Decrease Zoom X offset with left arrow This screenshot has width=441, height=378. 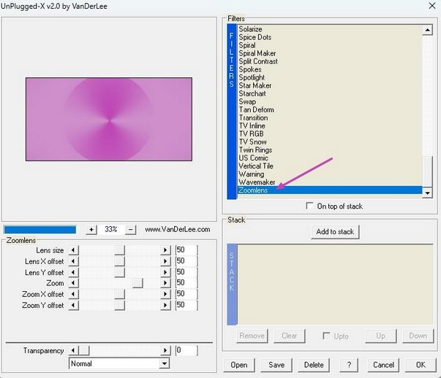73,294
